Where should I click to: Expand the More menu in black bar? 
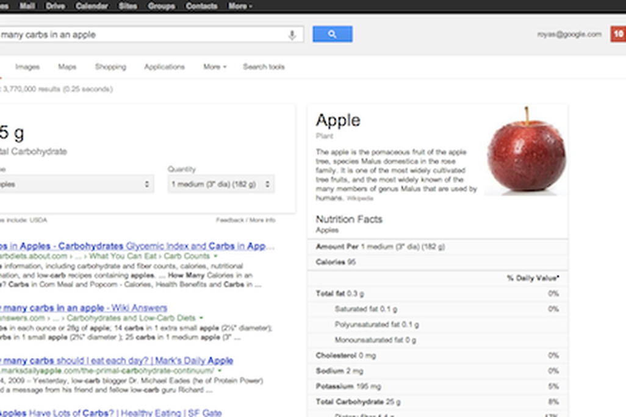(240, 6)
